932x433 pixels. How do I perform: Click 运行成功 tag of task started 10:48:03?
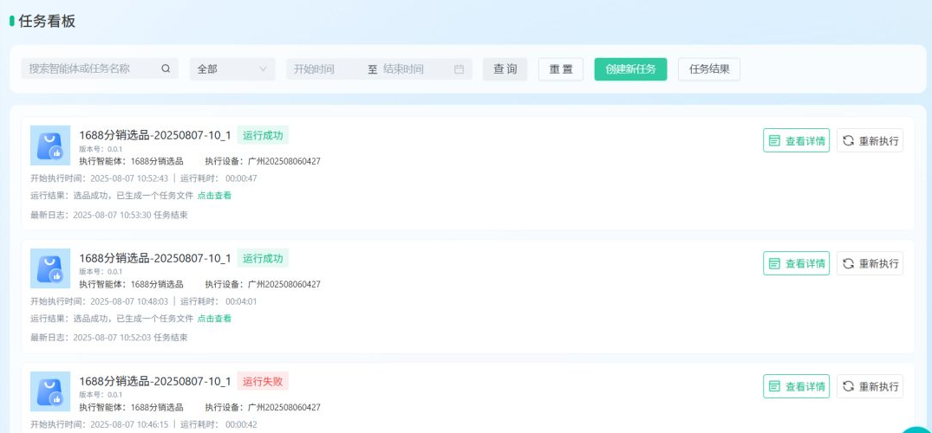[263, 258]
